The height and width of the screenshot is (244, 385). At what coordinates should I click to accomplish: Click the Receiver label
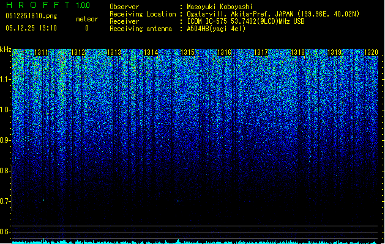(x=124, y=21)
